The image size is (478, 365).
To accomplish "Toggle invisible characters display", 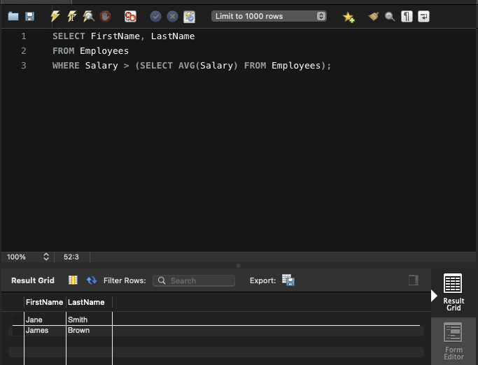I will pos(407,16).
